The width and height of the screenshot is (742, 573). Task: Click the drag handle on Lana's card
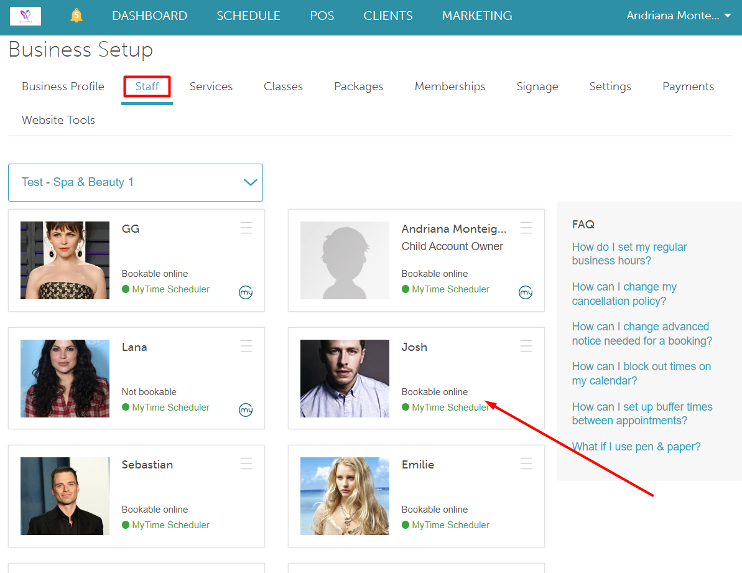(x=246, y=346)
